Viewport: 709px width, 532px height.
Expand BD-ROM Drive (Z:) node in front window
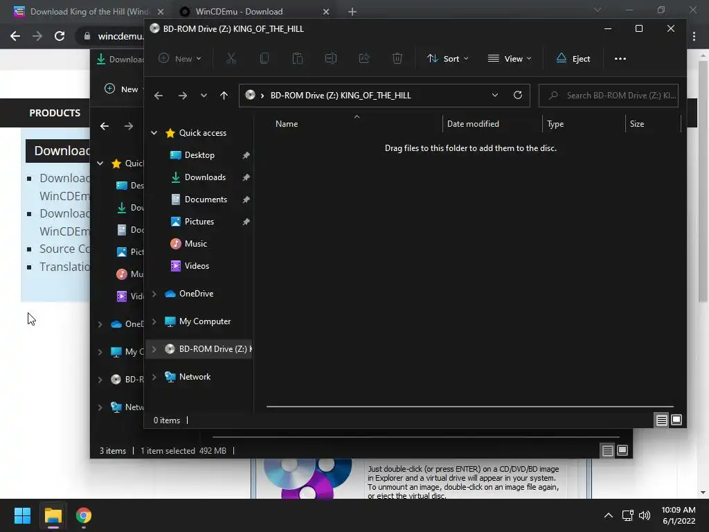(x=154, y=349)
